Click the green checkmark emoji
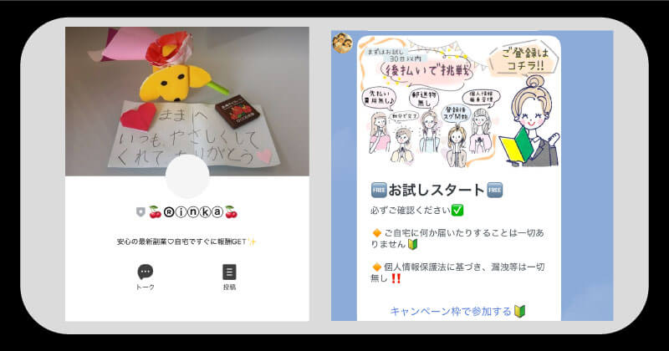 457,211
